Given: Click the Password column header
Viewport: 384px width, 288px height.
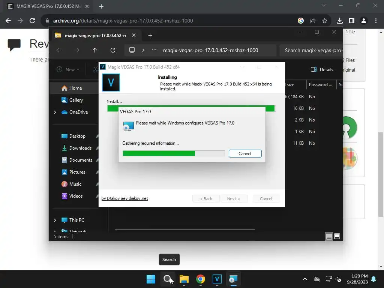Looking at the screenshot, I should click(321, 85).
